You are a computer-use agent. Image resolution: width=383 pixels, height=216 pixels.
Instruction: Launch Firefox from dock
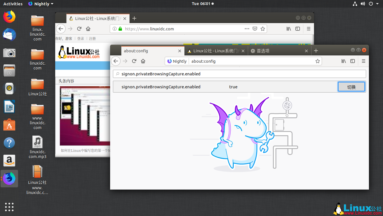coord(9,17)
